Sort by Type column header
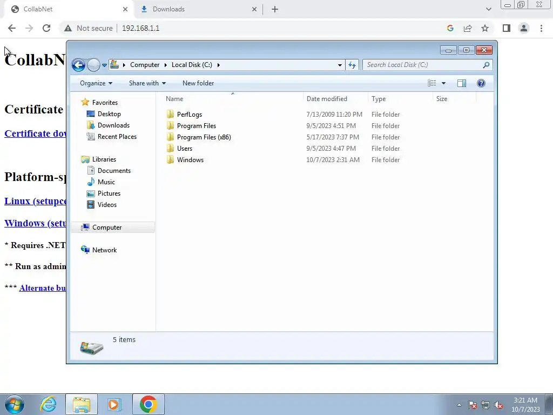Viewport: 553px width, 415px height. (x=400, y=99)
